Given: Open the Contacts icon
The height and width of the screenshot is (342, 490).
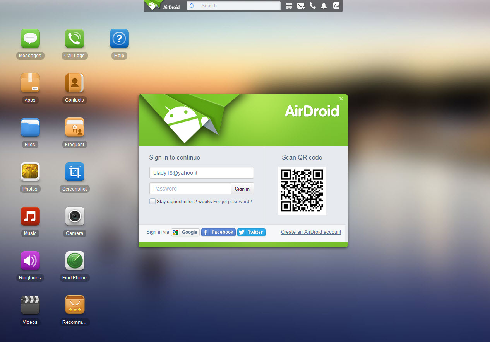Looking at the screenshot, I should 75,83.
